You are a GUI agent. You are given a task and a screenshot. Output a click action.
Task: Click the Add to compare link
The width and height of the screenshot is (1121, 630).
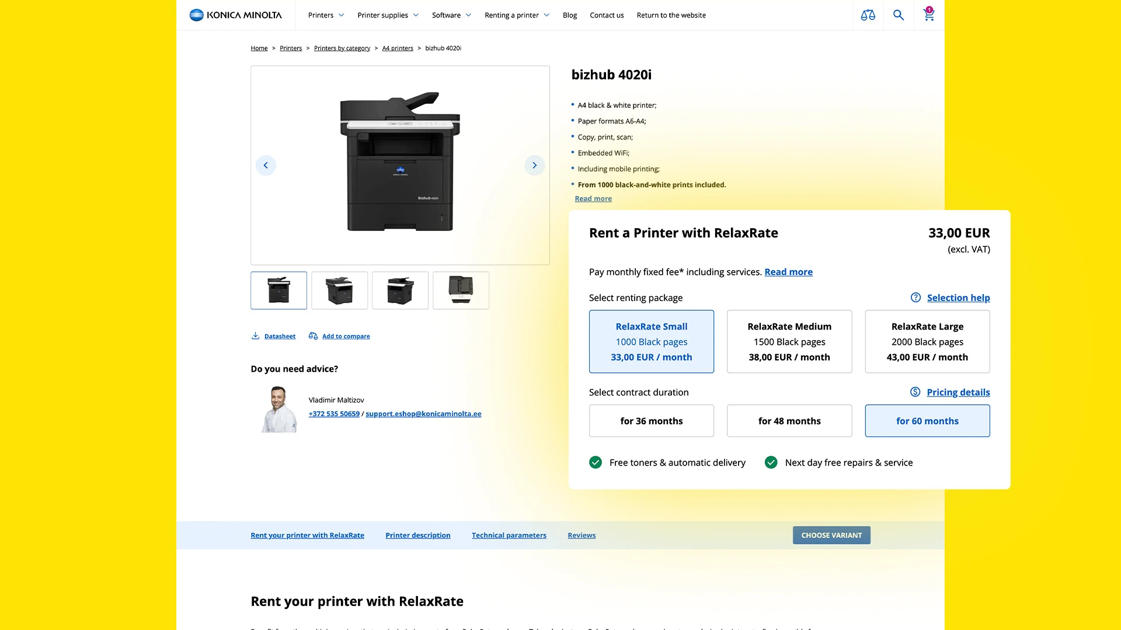[346, 336]
